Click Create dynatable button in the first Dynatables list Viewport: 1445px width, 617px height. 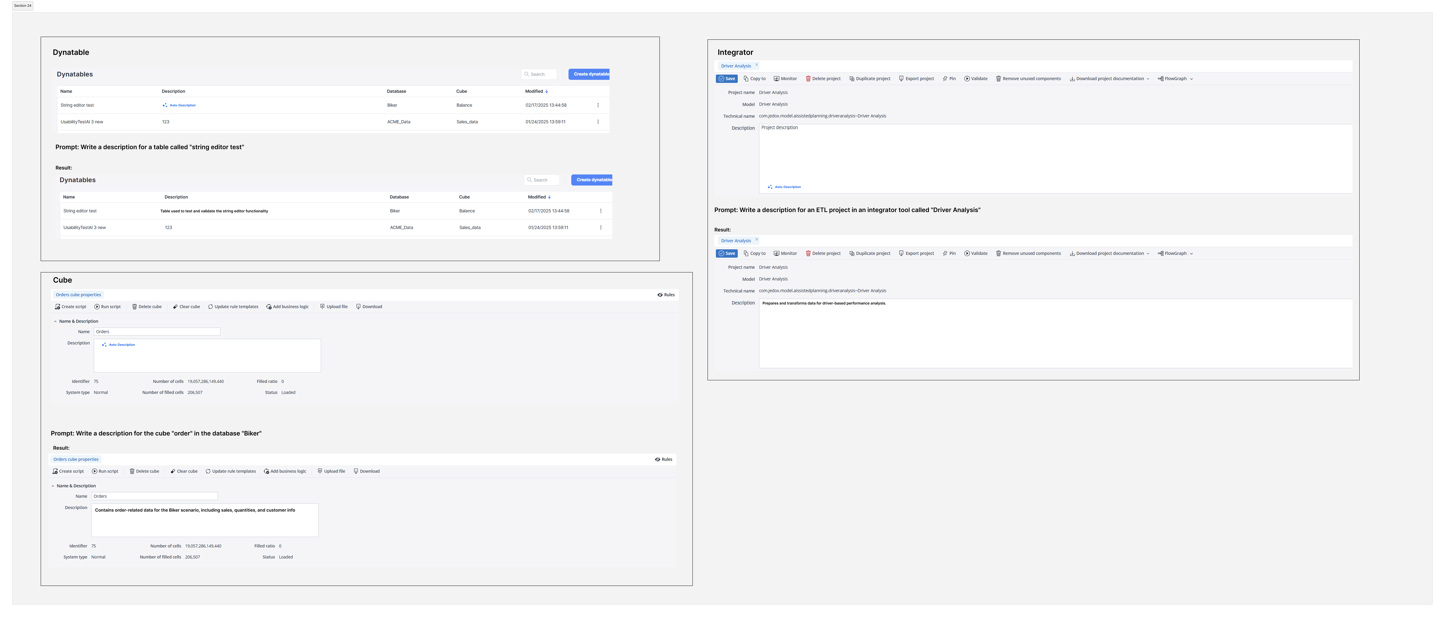[589, 74]
